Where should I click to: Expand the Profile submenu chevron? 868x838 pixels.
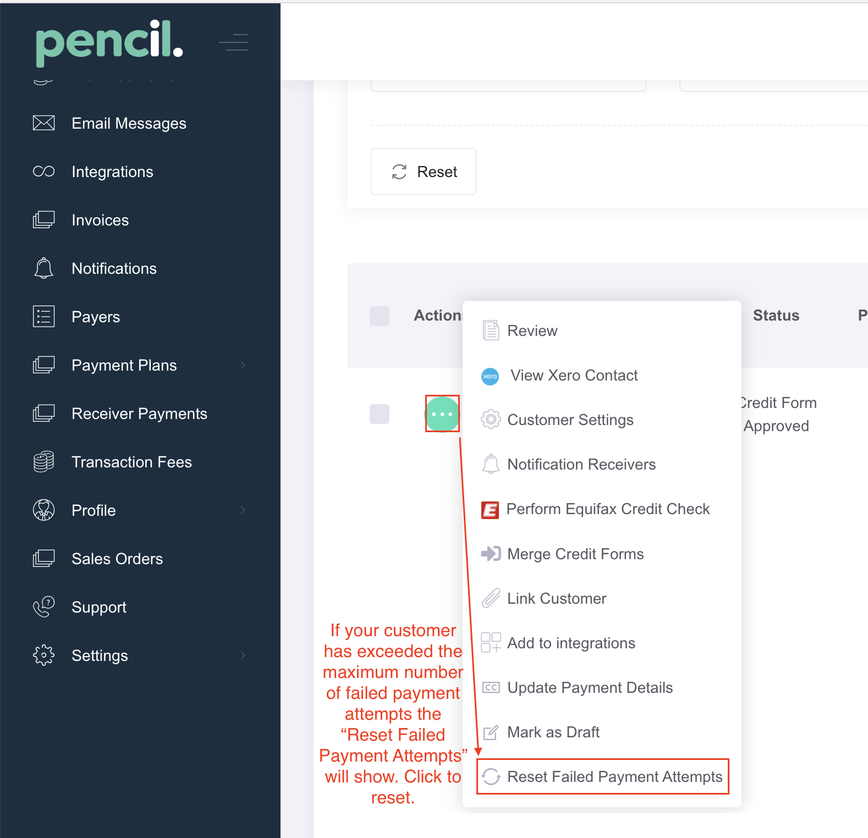243,510
